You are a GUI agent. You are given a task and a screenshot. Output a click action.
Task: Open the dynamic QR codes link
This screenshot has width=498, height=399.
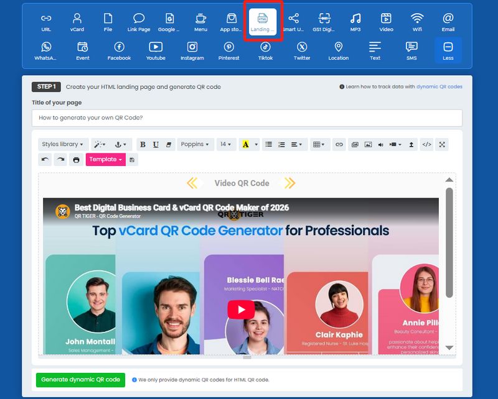pyautogui.click(x=439, y=86)
